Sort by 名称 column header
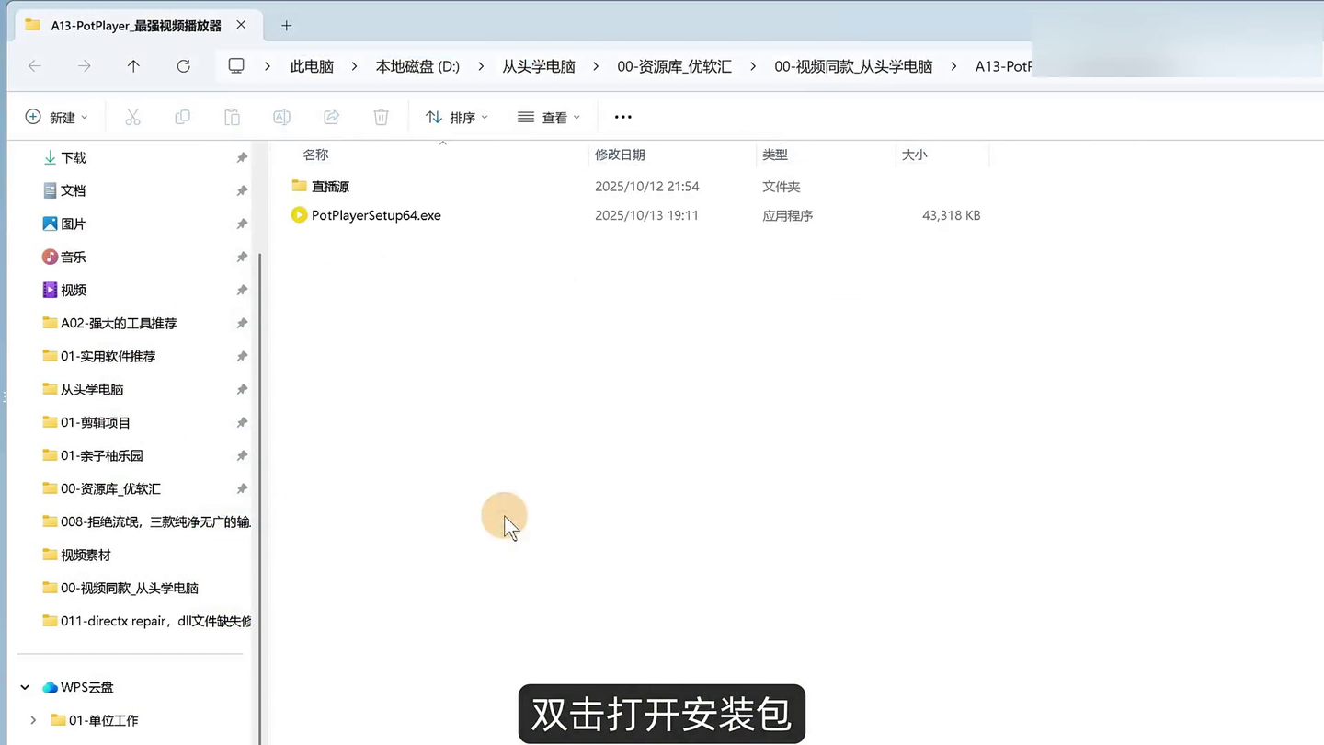Screen dimensions: 1324x745 pyautogui.click(x=315, y=155)
